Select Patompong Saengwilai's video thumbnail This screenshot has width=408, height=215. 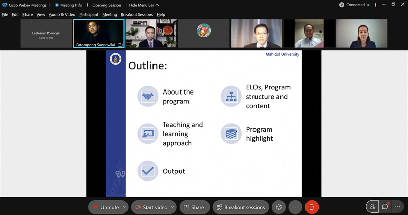[x=99, y=34]
